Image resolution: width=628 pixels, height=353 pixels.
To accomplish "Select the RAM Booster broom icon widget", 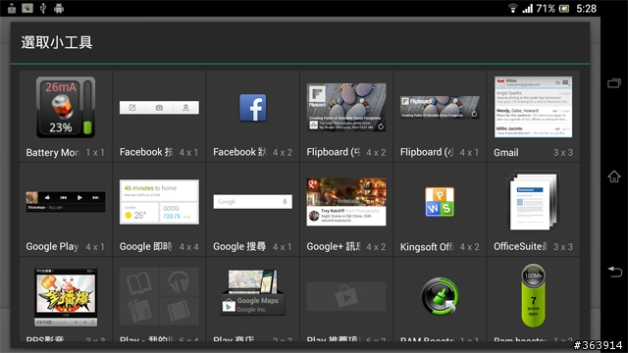I will pos(440,296).
